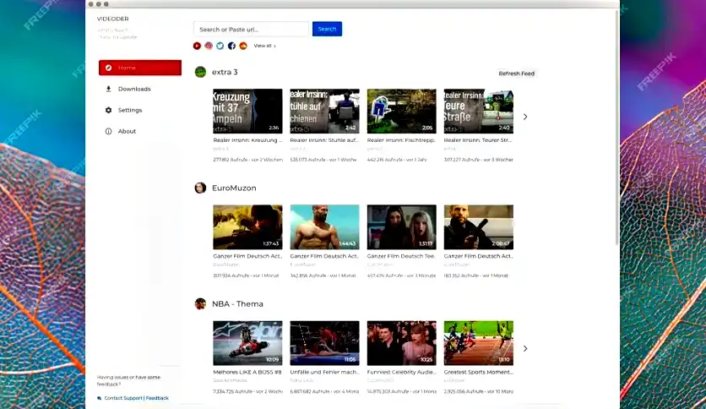Open Funniest Celebrity Audience video thumbnail
Image resolution: width=706 pixels, height=409 pixels.
click(x=402, y=343)
